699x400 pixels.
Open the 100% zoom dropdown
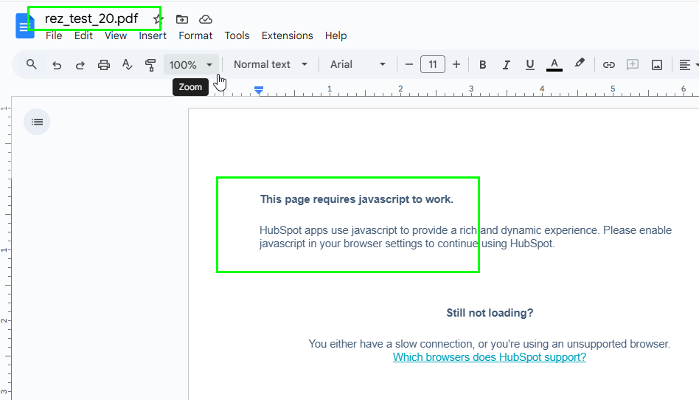pos(191,65)
